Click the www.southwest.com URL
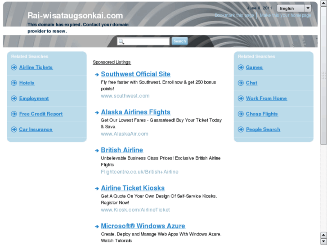Screen dimensions: 327x245 click(125, 96)
